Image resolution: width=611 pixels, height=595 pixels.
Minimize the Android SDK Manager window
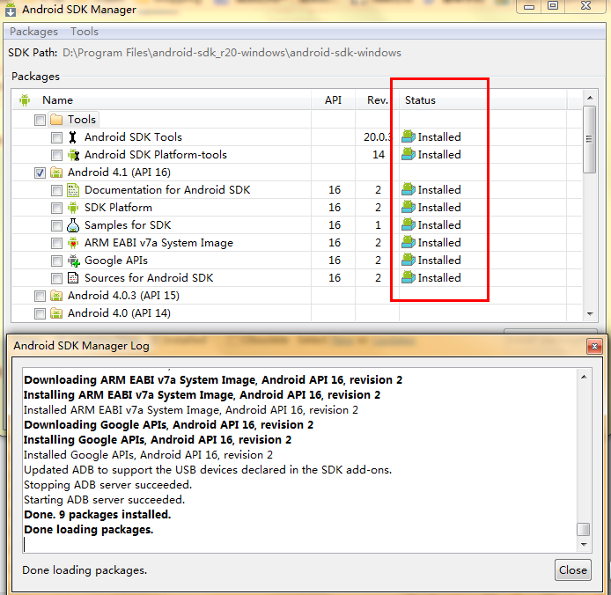[x=529, y=7]
